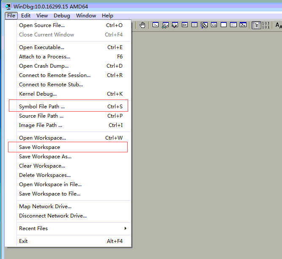This screenshot has height=259, width=282.
Task: Open the Command Browser window icon
Action: [x=243, y=25]
